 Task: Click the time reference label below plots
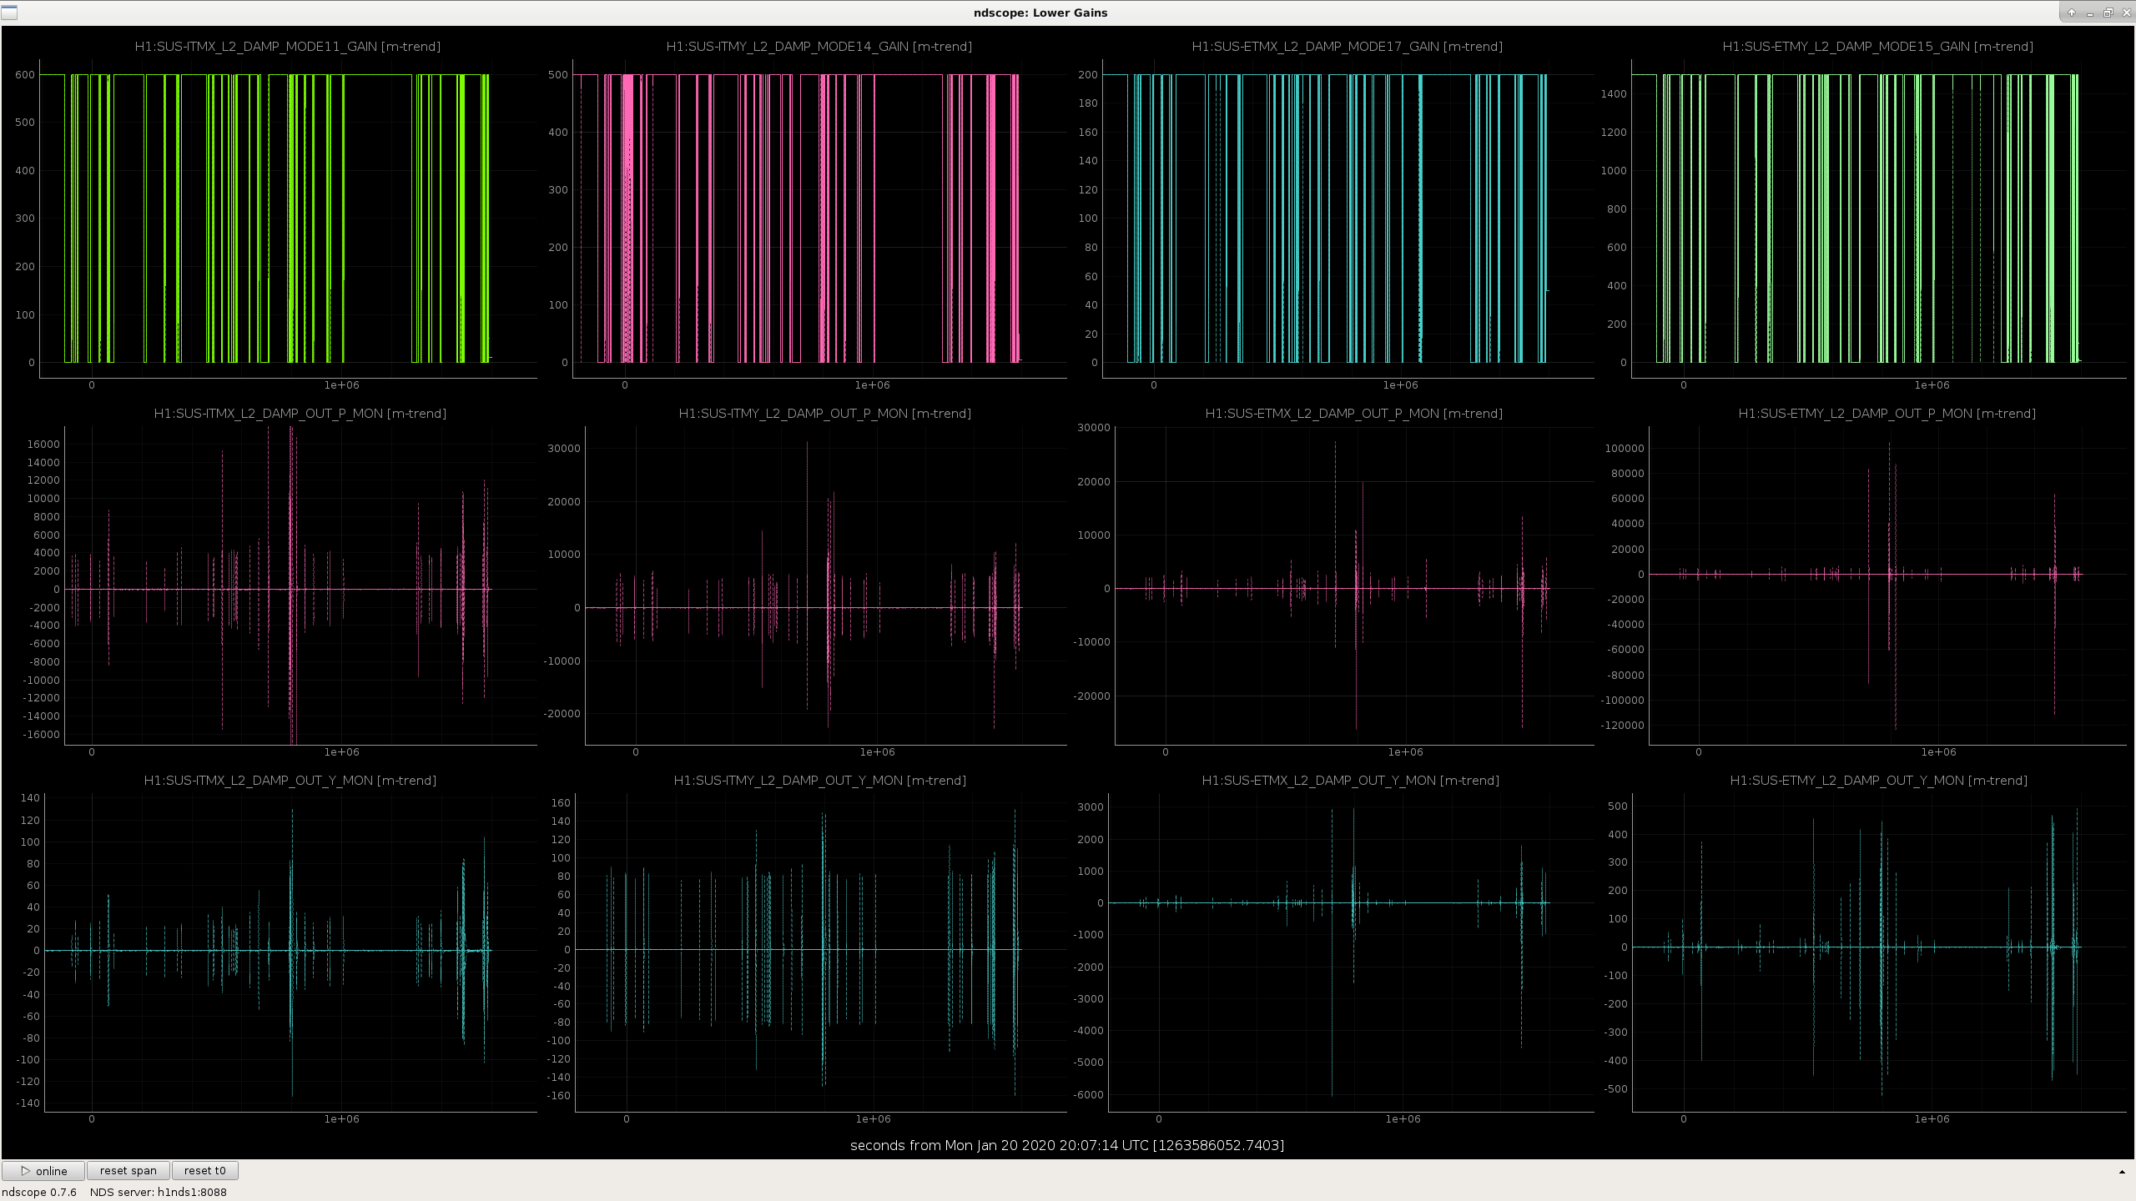(x=1067, y=1145)
